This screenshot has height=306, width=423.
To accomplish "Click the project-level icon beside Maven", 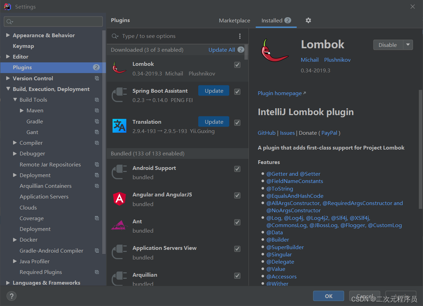I will 97,111.
